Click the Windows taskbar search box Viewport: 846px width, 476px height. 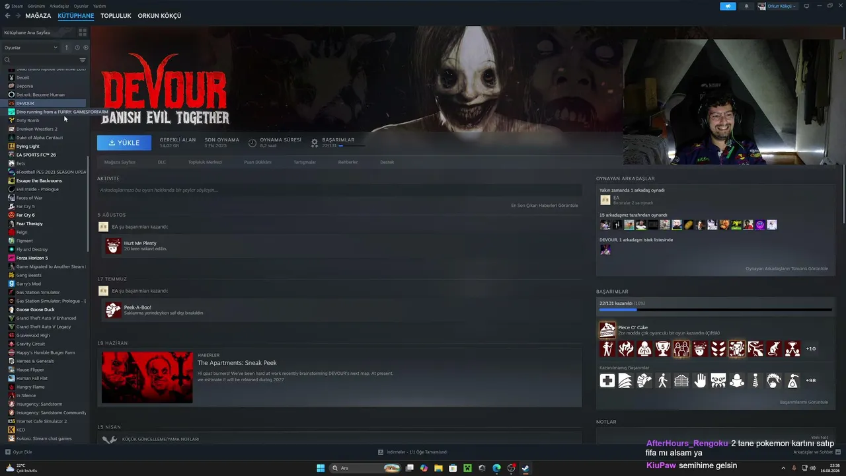pos(366,468)
